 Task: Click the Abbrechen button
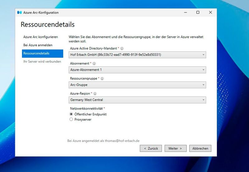pos(200,148)
